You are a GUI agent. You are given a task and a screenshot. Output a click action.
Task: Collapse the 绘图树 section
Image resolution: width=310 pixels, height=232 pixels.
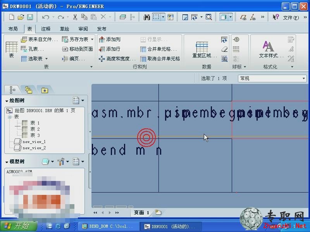pos(7,101)
